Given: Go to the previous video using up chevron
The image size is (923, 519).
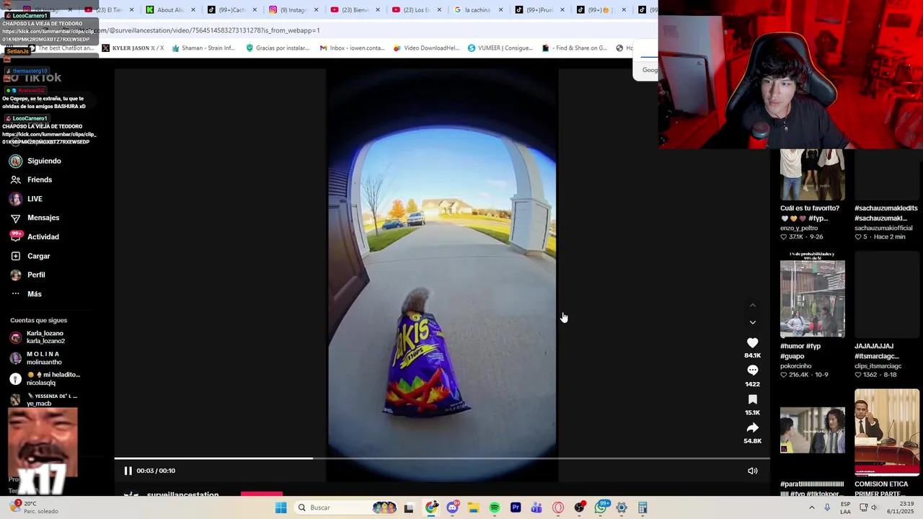Looking at the screenshot, I should pyautogui.click(x=752, y=306).
